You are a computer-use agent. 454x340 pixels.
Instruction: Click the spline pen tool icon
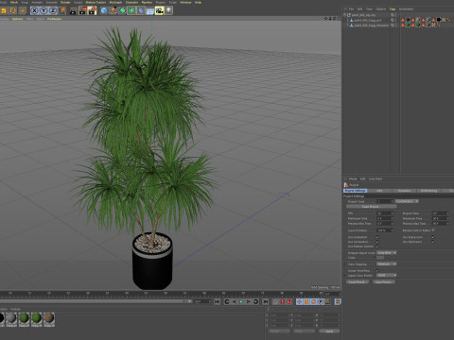113,10
